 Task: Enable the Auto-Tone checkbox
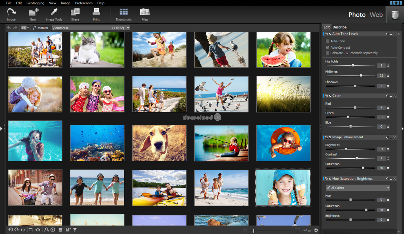(327, 41)
